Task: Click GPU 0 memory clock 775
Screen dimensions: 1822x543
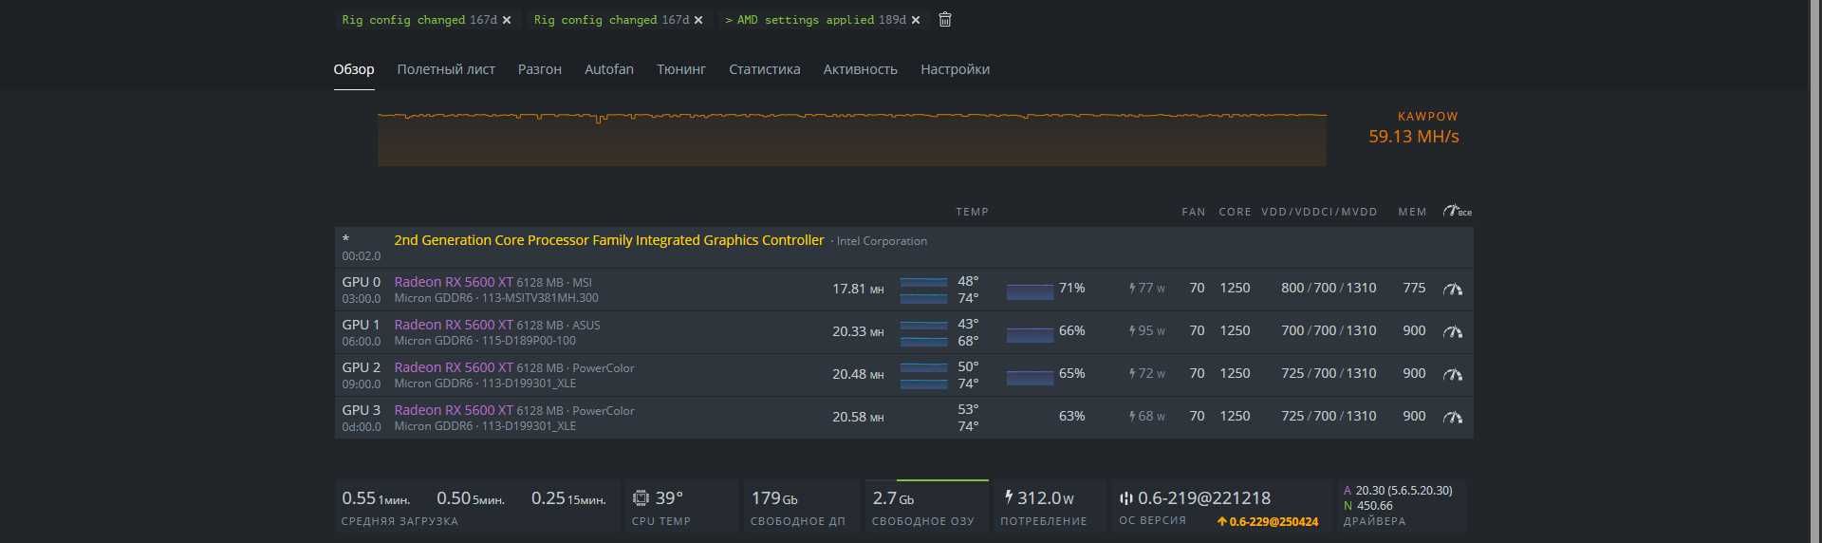Action: click(1414, 288)
